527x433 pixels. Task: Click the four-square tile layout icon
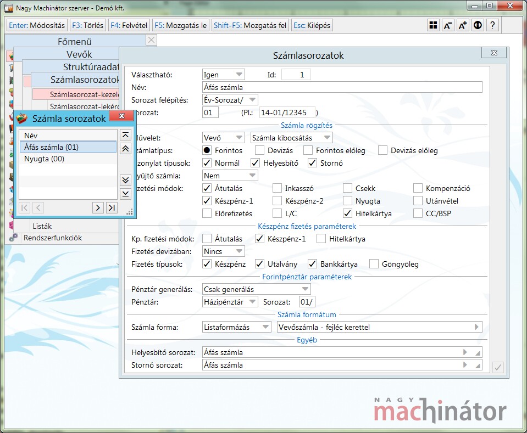click(433, 25)
